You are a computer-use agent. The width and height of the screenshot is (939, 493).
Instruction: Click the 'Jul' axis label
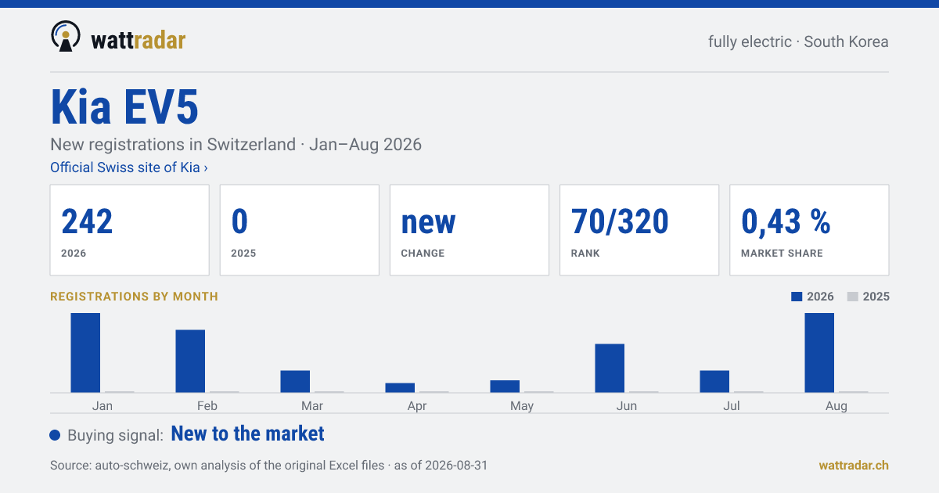click(x=732, y=405)
